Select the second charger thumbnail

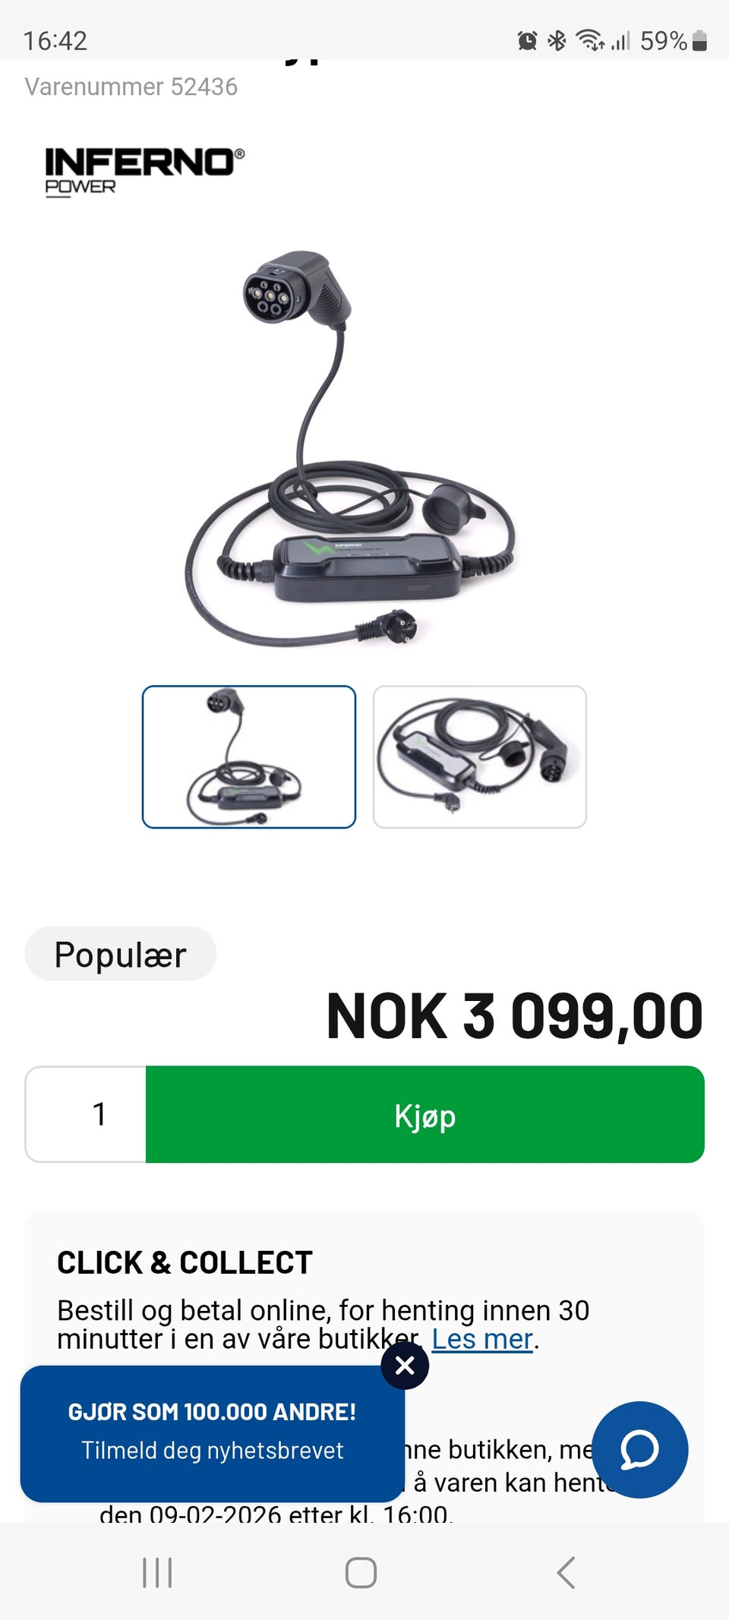click(x=480, y=756)
